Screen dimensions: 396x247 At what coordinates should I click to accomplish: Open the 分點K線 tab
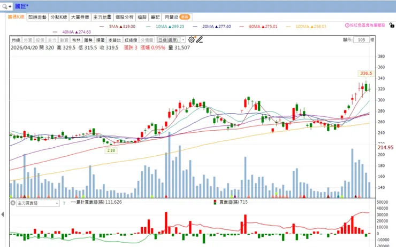(x=58, y=17)
